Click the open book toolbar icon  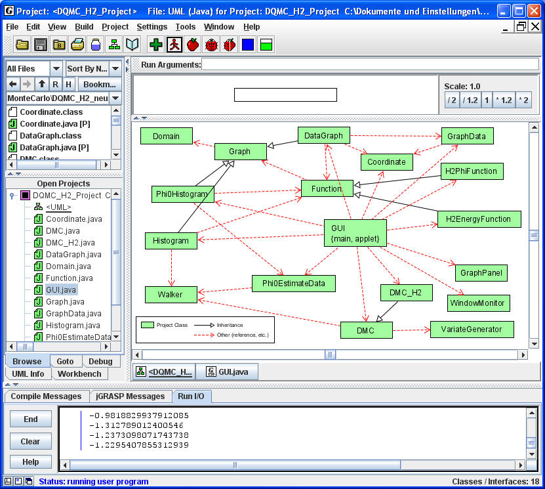132,45
